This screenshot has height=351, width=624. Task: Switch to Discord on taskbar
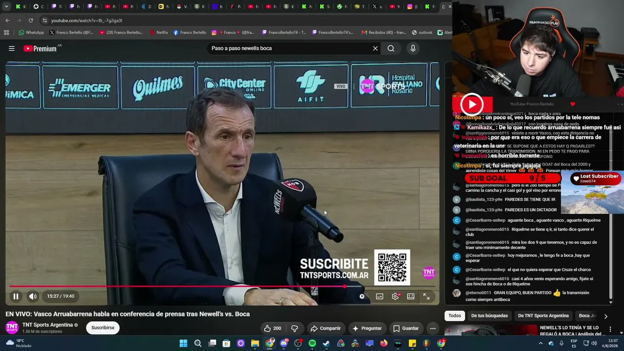(284, 343)
